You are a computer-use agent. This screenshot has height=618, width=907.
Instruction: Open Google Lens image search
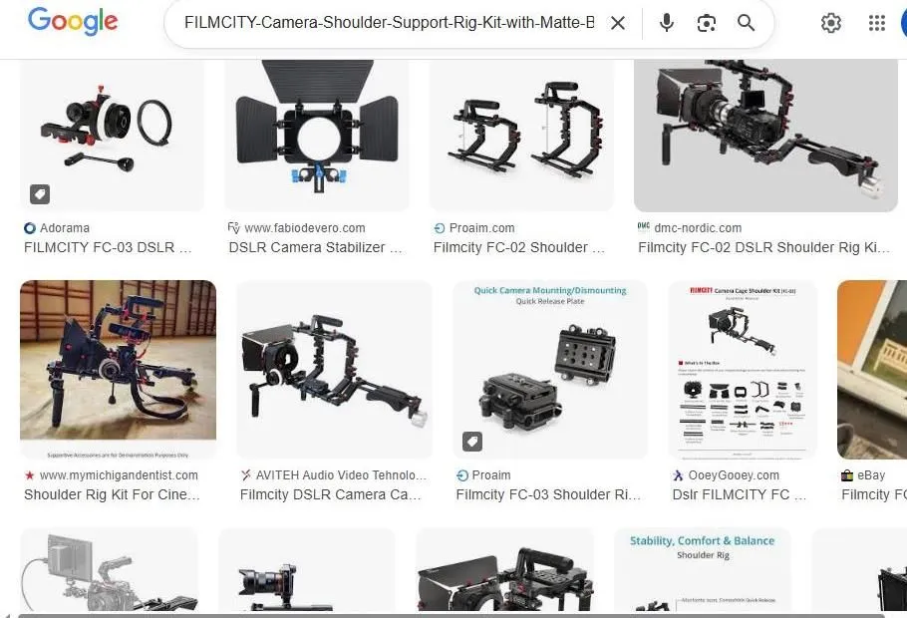click(707, 22)
